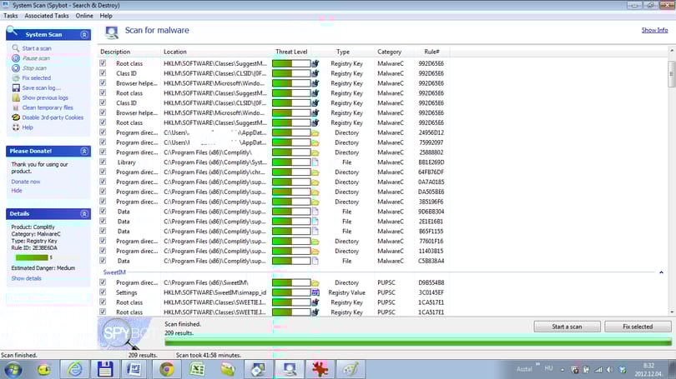Viewport: 676px width, 379px height.
Task: Uncheck checkbox for directory row 64FB76DF
Action: coord(103,172)
